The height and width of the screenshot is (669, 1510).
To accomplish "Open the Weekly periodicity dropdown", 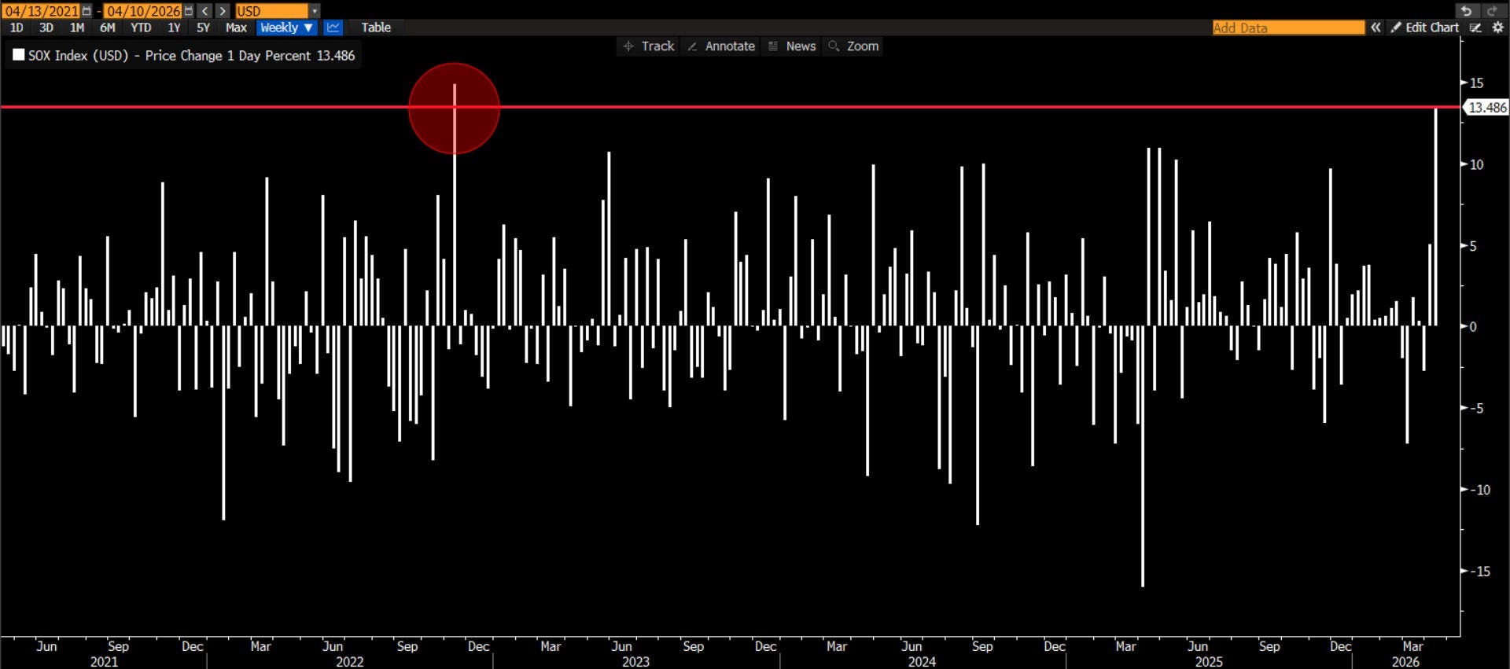I will (286, 28).
